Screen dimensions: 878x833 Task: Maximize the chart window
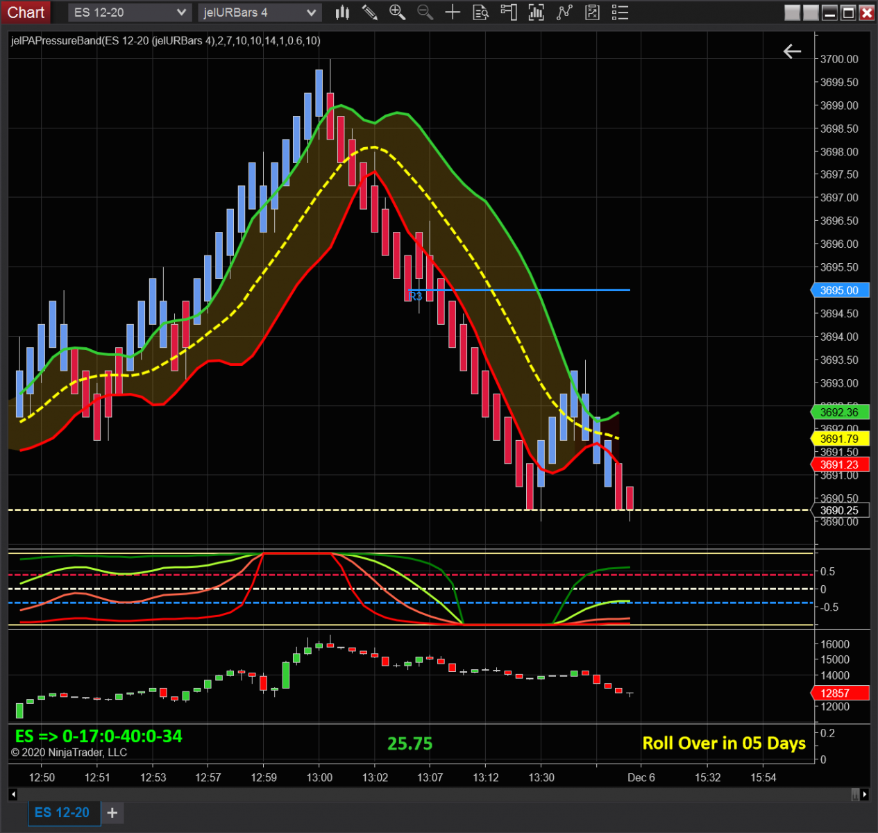pyautogui.click(x=848, y=12)
